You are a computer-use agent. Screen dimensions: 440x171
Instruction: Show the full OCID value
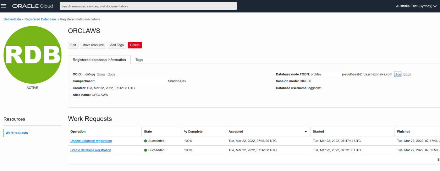(101, 75)
